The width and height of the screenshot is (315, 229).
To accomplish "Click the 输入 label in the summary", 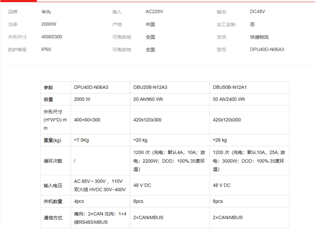I will point(117,12).
